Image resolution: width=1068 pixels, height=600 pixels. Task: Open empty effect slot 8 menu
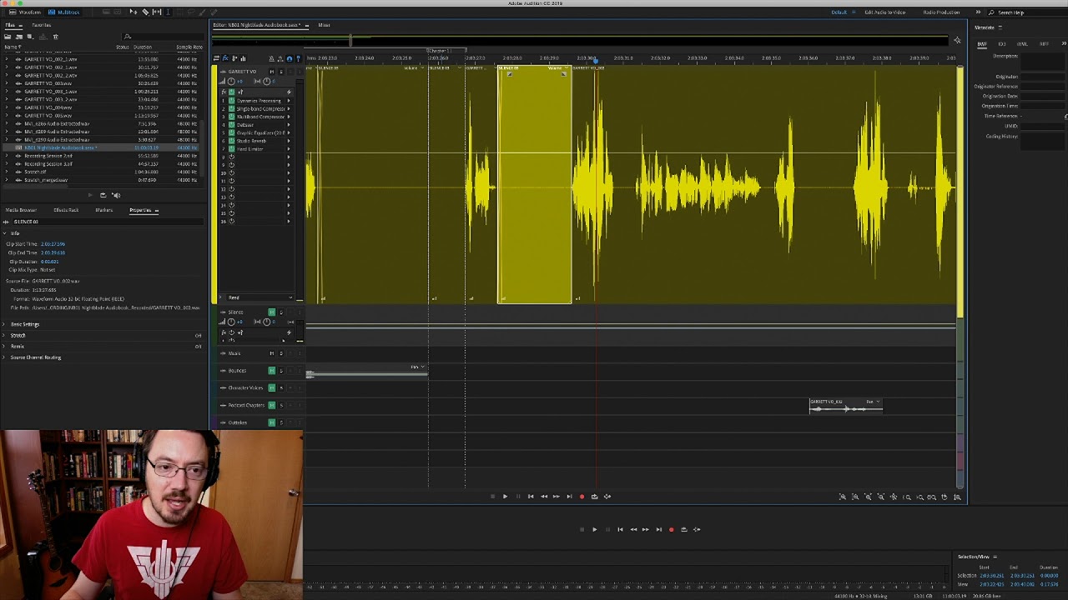pos(289,157)
